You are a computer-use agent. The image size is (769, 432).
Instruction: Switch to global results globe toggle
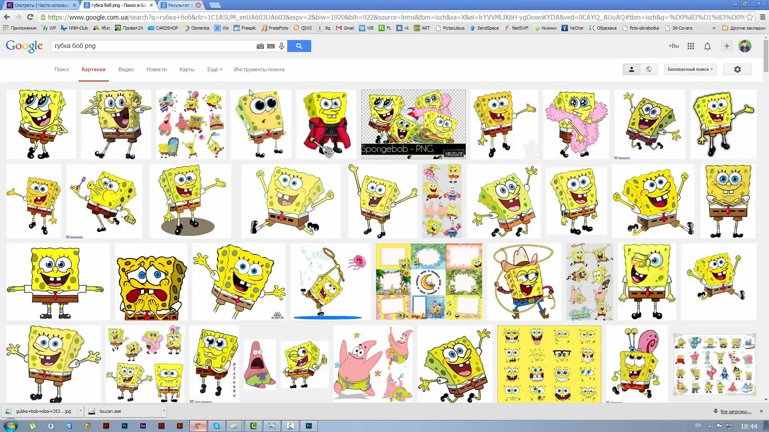(649, 69)
